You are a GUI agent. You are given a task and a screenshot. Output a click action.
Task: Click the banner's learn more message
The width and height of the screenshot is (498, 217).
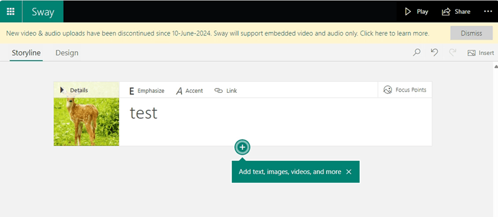click(217, 33)
